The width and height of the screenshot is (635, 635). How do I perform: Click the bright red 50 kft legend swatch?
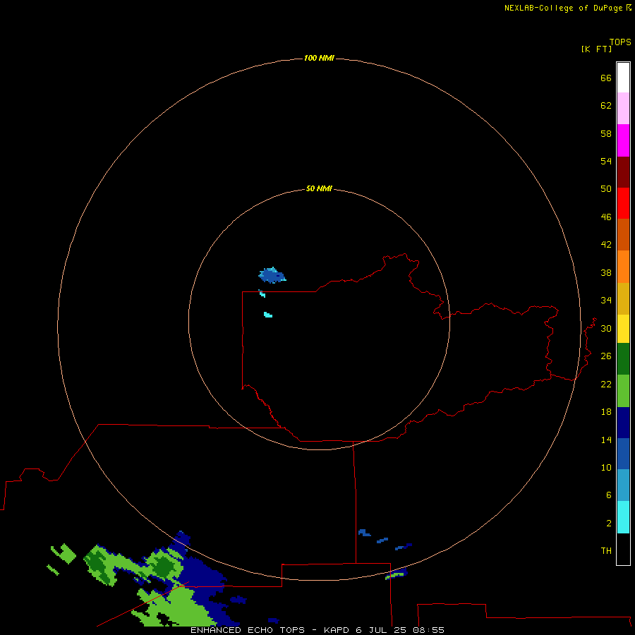623,203
